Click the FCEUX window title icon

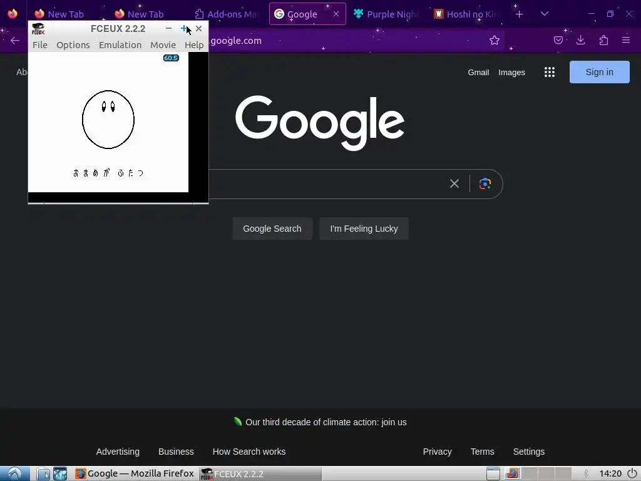point(38,29)
